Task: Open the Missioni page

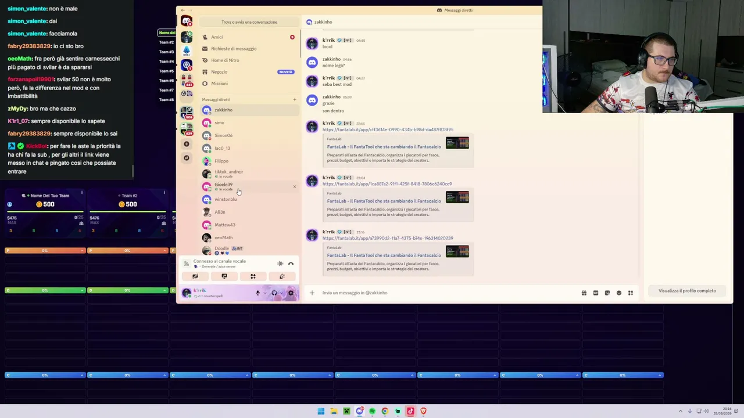Action: point(249,84)
